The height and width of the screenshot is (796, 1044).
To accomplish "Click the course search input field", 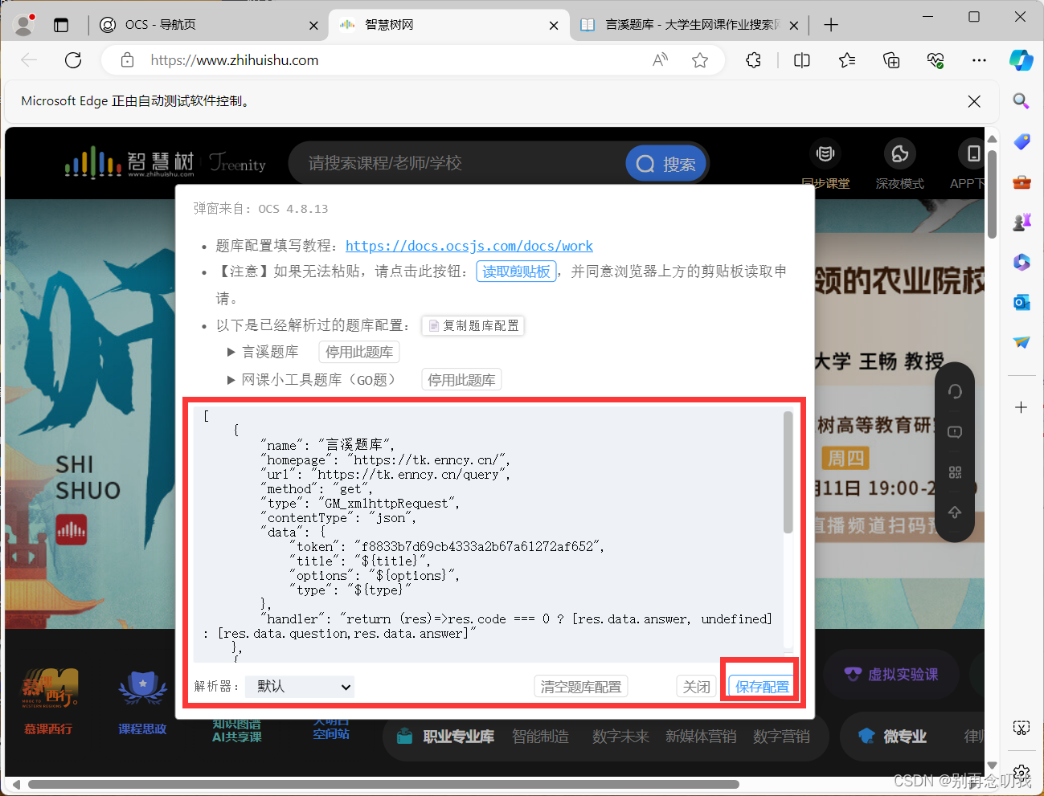I will [458, 164].
